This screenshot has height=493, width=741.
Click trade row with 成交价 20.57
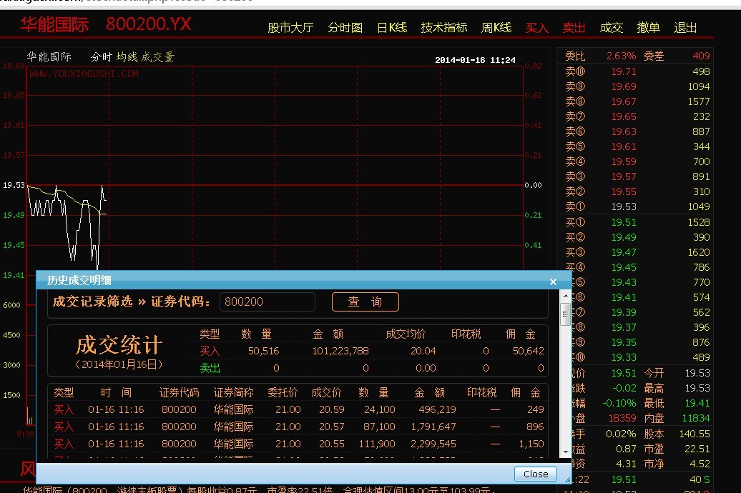point(298,427)
